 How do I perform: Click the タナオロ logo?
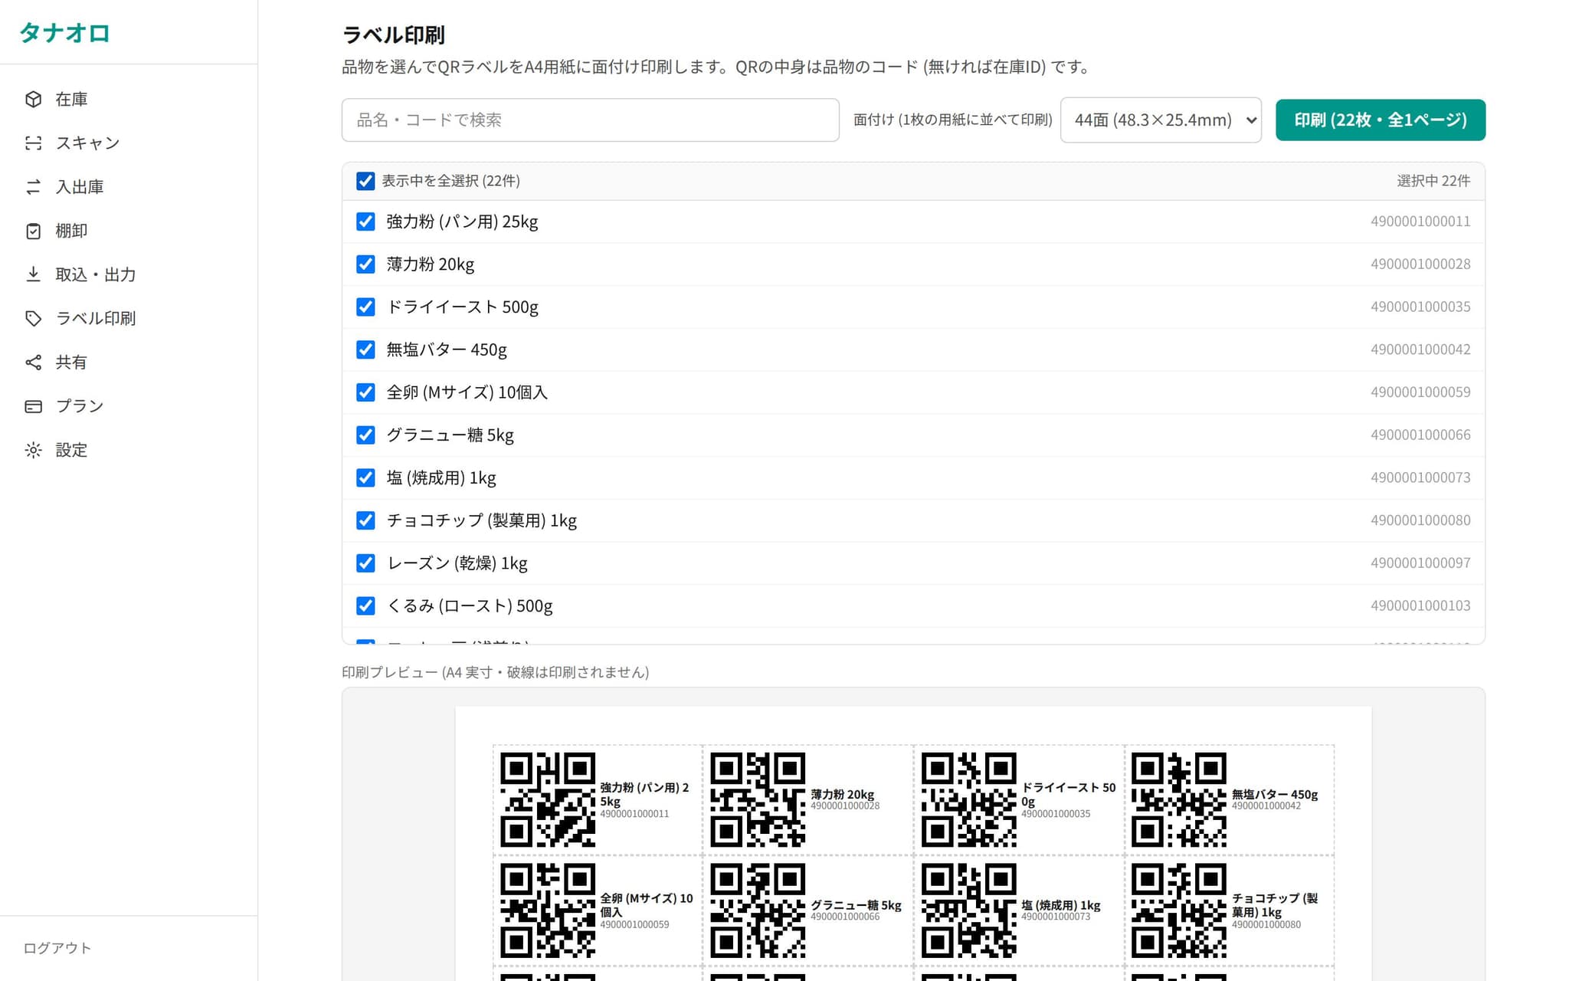[x=65, y=33]
